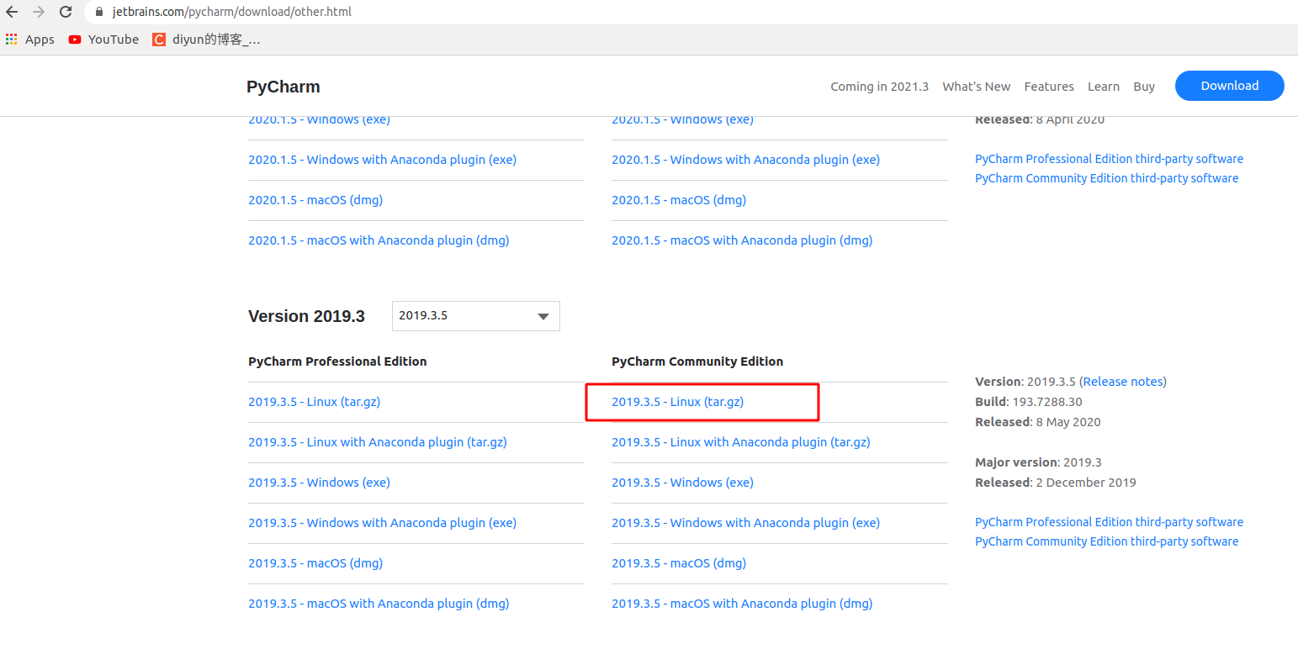This screenshot has width=1298, height=649.
Task: Open upper Community Edition third-party software link
Action: [1106, 178]
